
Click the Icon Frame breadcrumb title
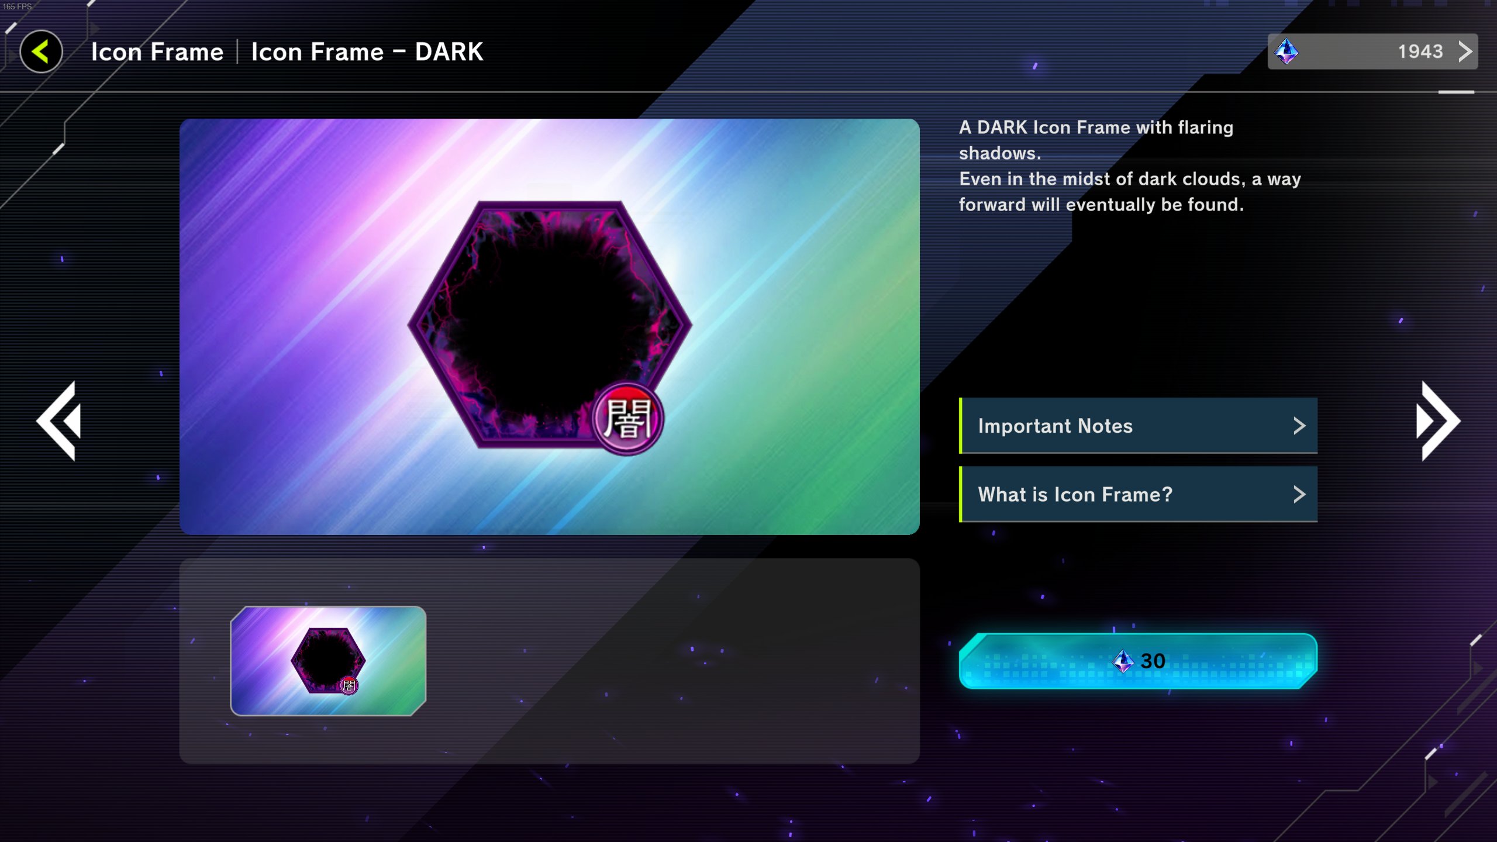(157, 52)
